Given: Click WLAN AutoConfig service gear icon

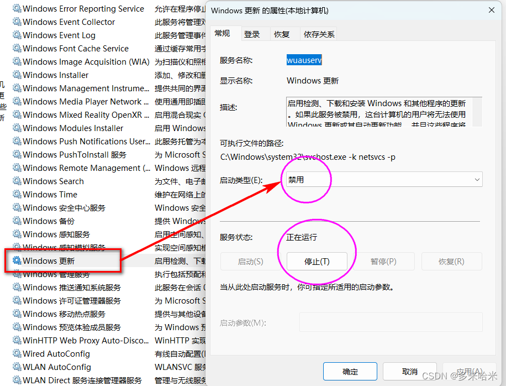Looking at the screenshot, I should click(x=17, y=366).
